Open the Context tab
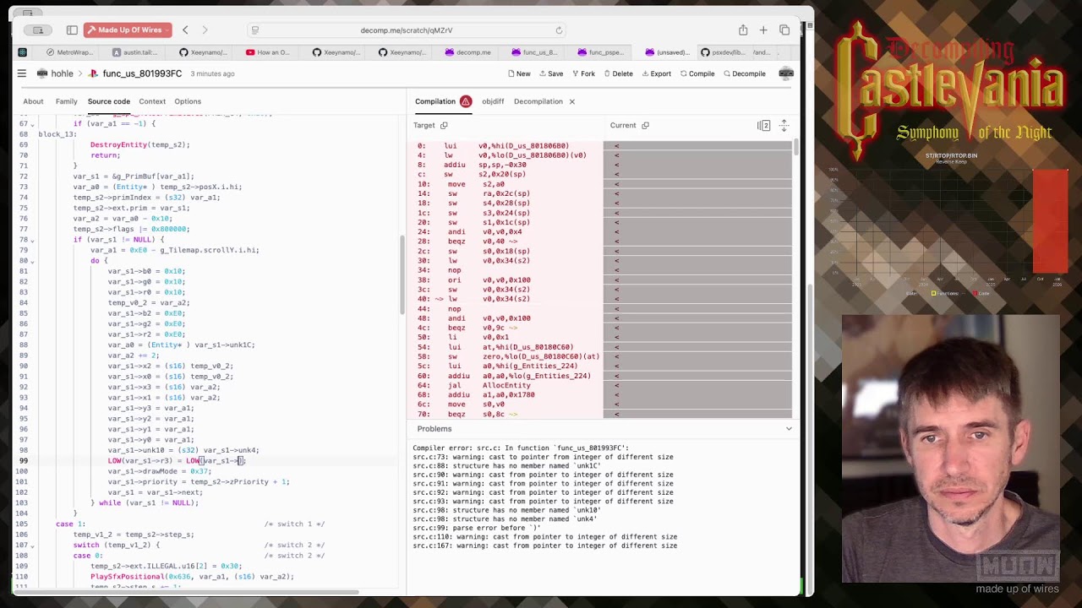This screenshot has height=608, width=1082. (x=152, y=101)
